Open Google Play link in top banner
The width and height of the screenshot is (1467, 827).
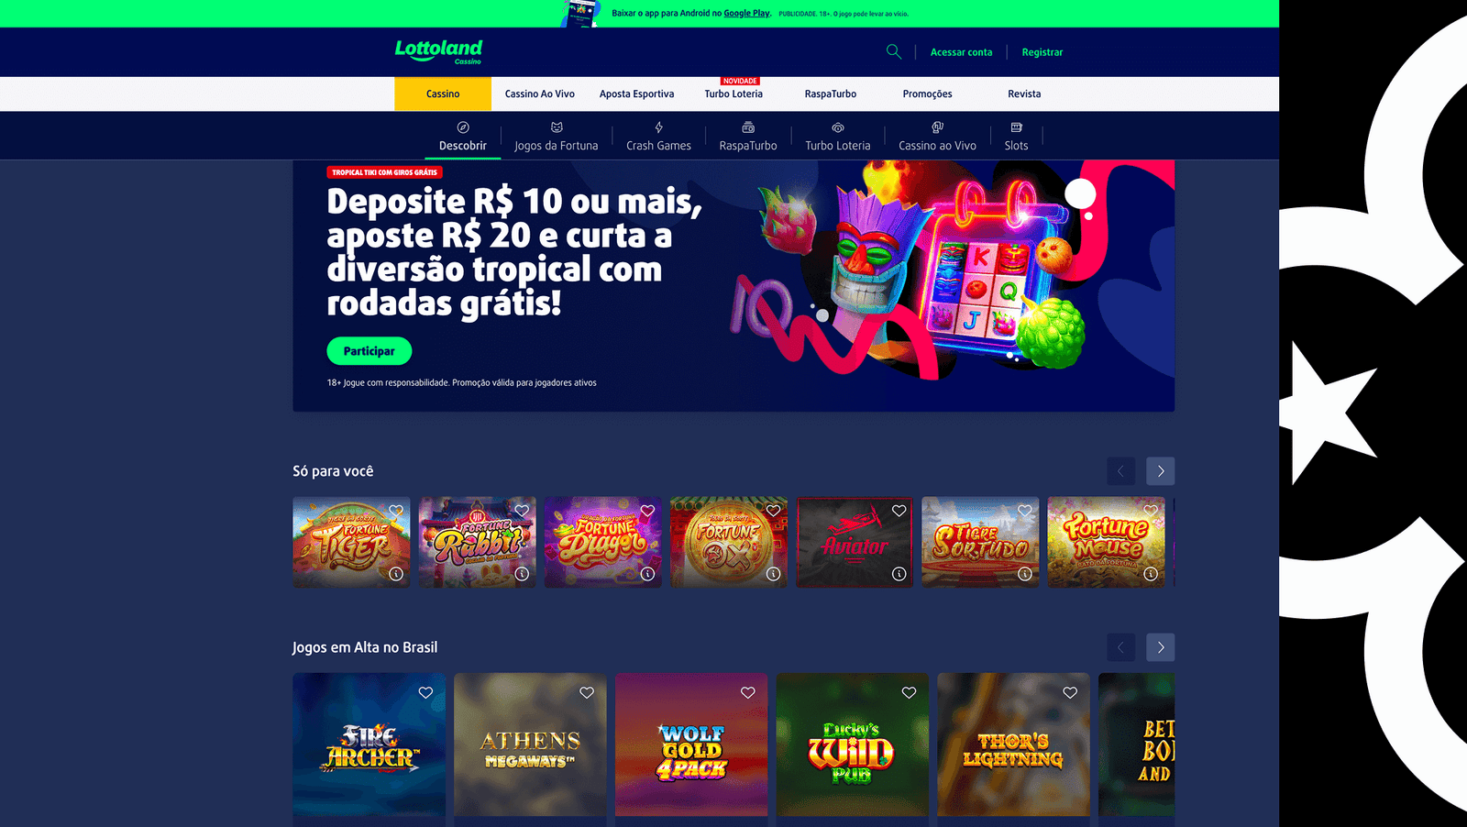tap(746, 14)
